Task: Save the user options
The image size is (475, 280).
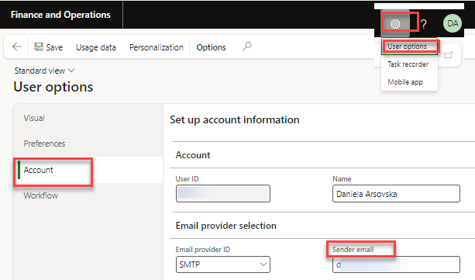Action: pos(49,47)
